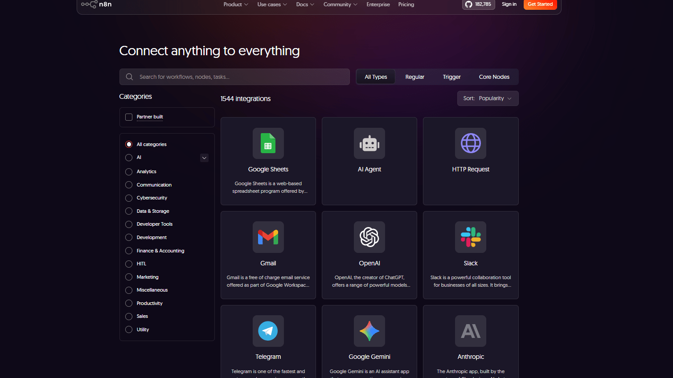Click the 1544 integrations count text
The image size is (673, 378).
[x=246, y=99]
